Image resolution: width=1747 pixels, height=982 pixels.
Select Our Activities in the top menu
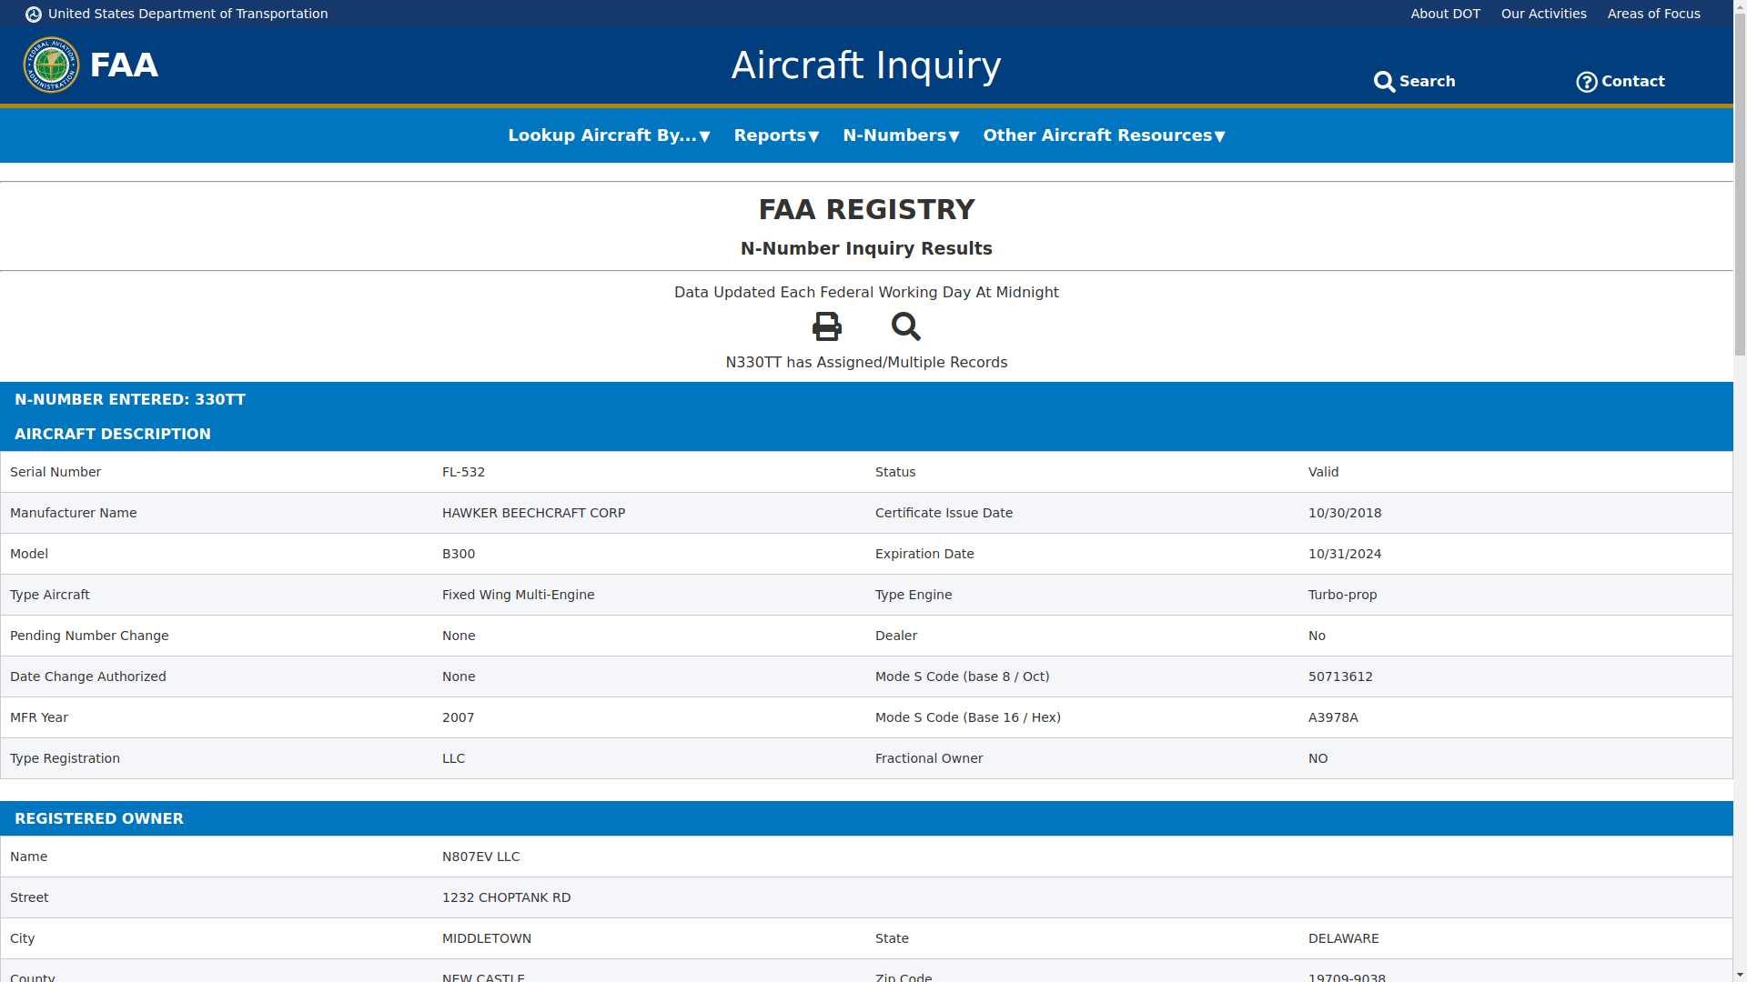click(x=1543, y=14)
